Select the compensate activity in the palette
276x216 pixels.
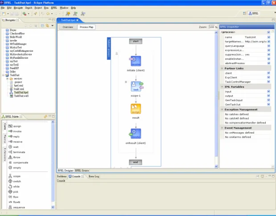(18, 163)
